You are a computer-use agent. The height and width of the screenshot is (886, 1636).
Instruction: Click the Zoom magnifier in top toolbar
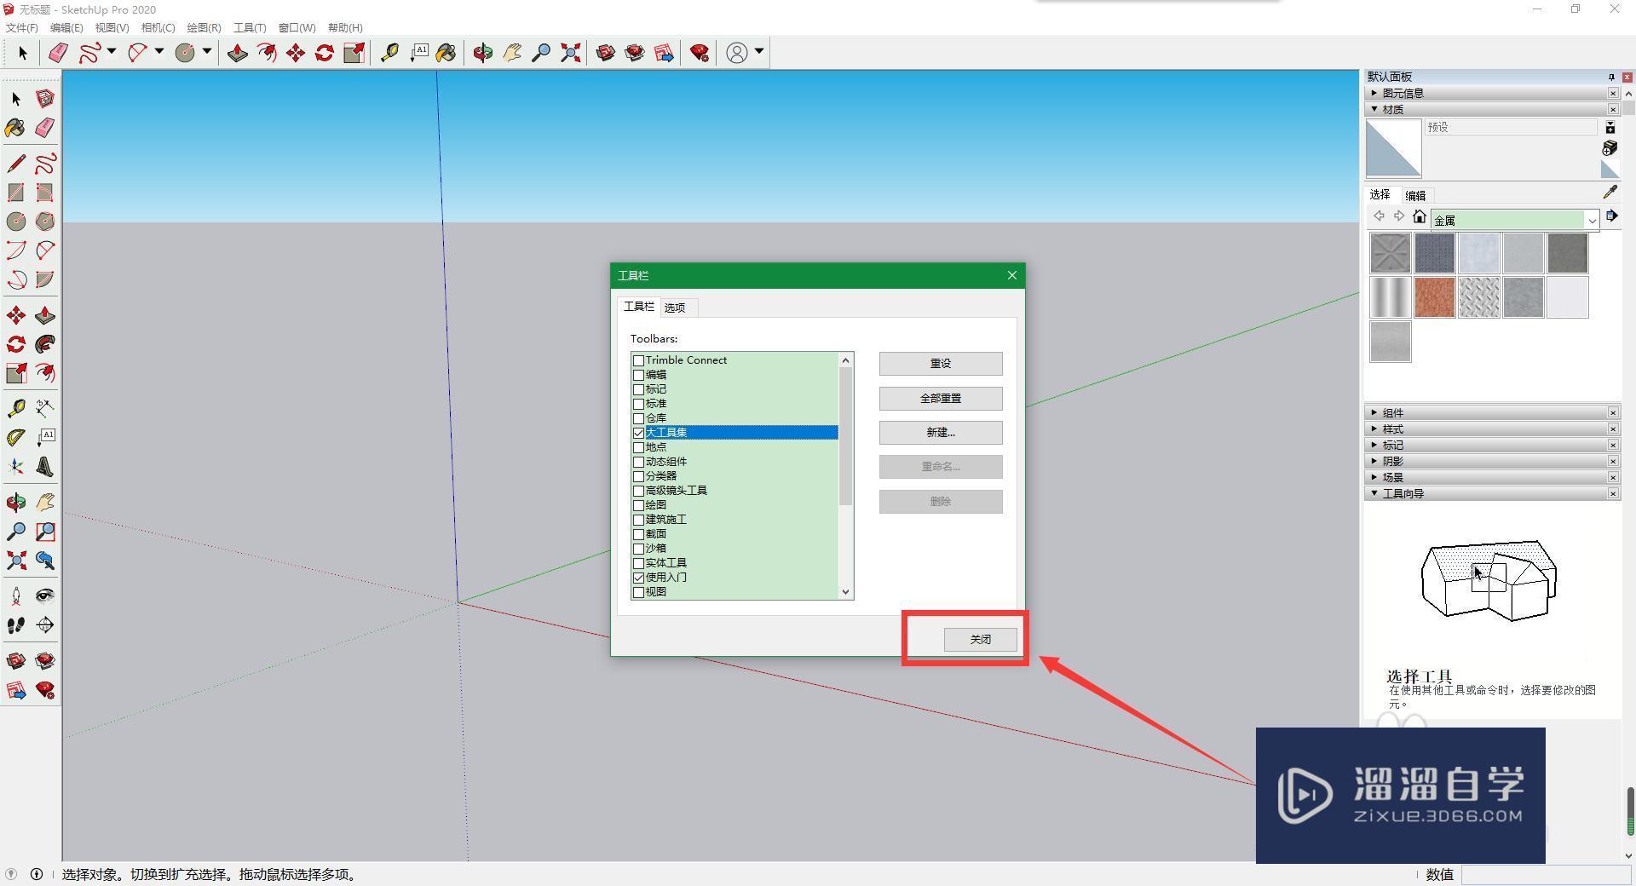[541, 53]
